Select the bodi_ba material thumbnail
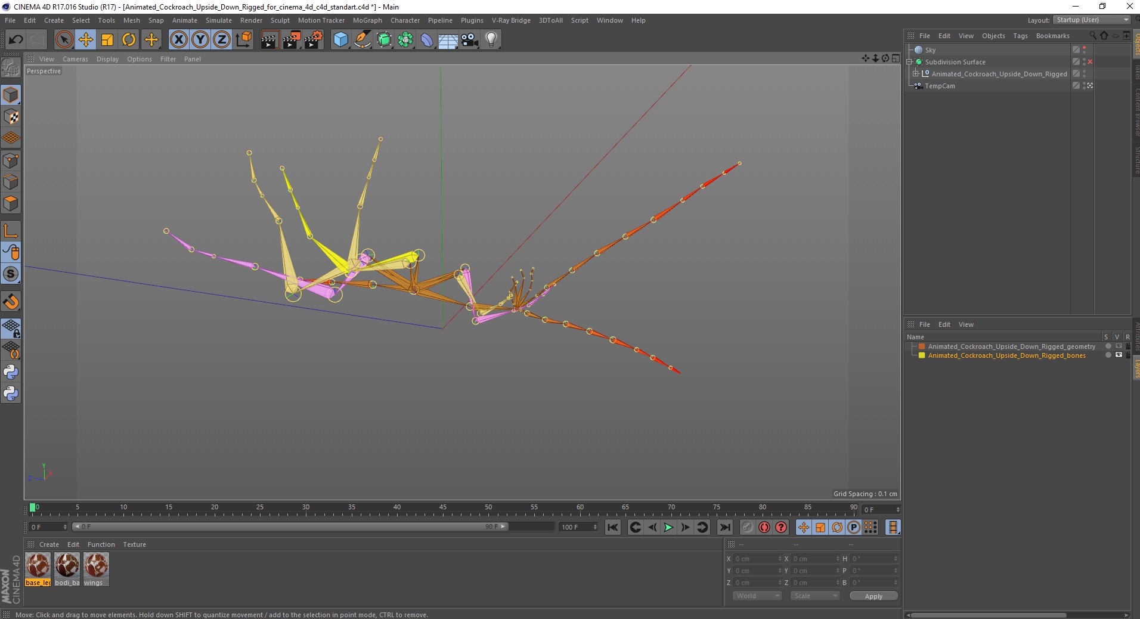The height and width of the screenshot is (619, 1140). 67,569
